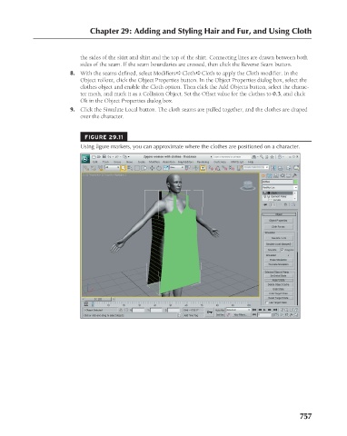This screenshot has height=436, width=347.
Task: Click the play animation button
Action: click(x=264, y=310)
